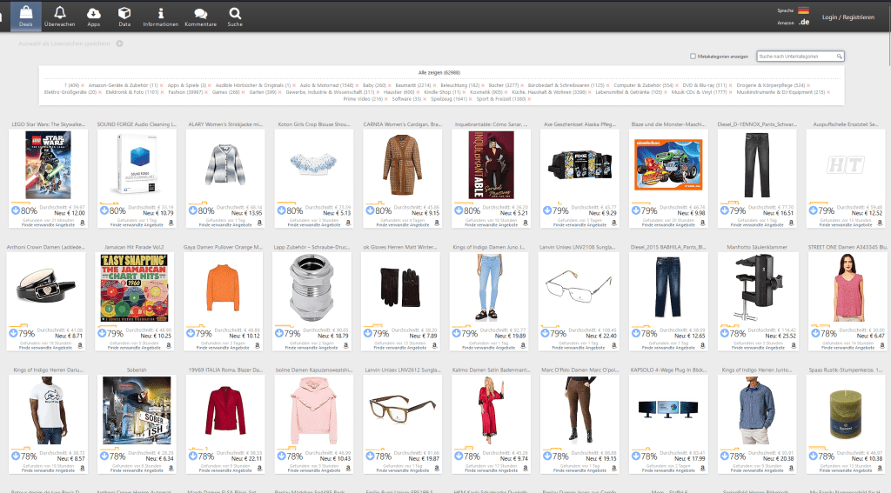Click the Amazon icon on SOUND FORGE card
Screen dimensions: 891x493
(171, 223)
